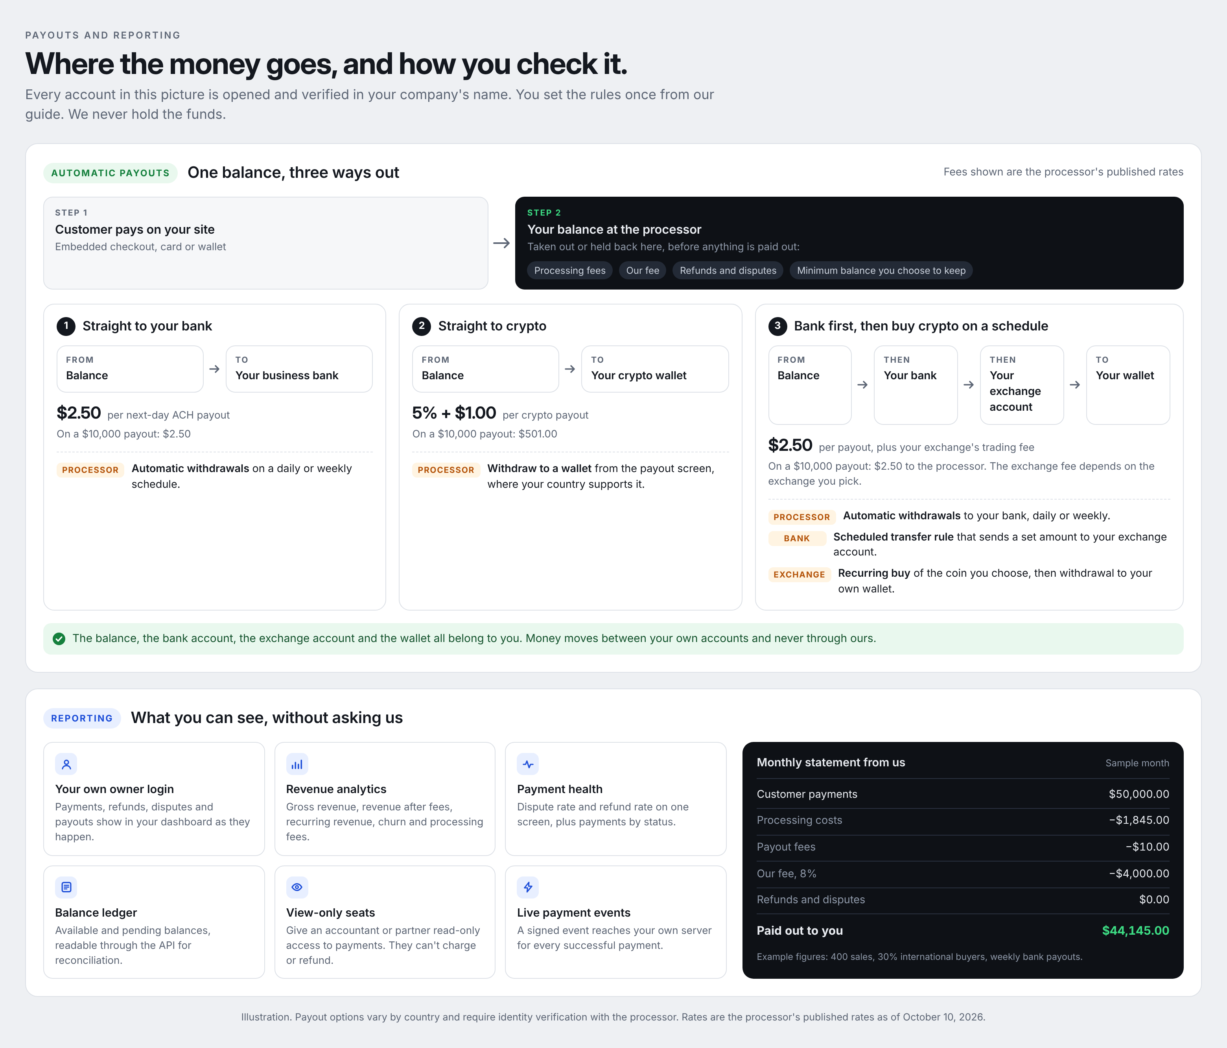Click the Payout fees −$10.00 amount
This screenshot has width=1227, height=1048.
point(1147,847)
